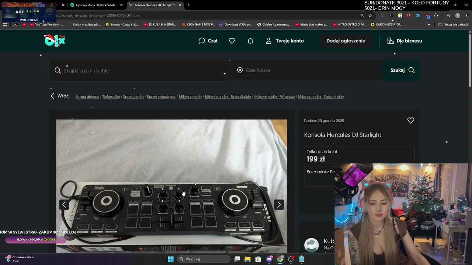Open the Elektronika breadcrumb
The width and height of the screenshot is (472, 265).
click(111, 97)
